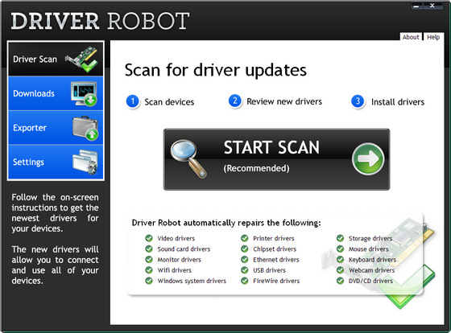
Task: Click green check next to Video drivers
Action: (x=149, y=238)
